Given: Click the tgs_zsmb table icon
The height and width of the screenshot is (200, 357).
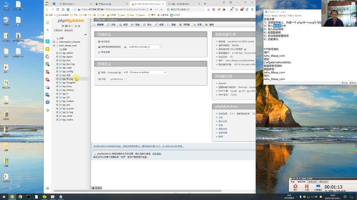Looking at the screenshot, I should point(60,116).
